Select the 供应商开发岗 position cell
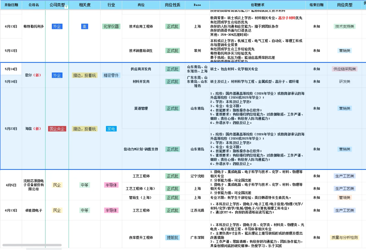366x250 pixels. coord(141,69)
